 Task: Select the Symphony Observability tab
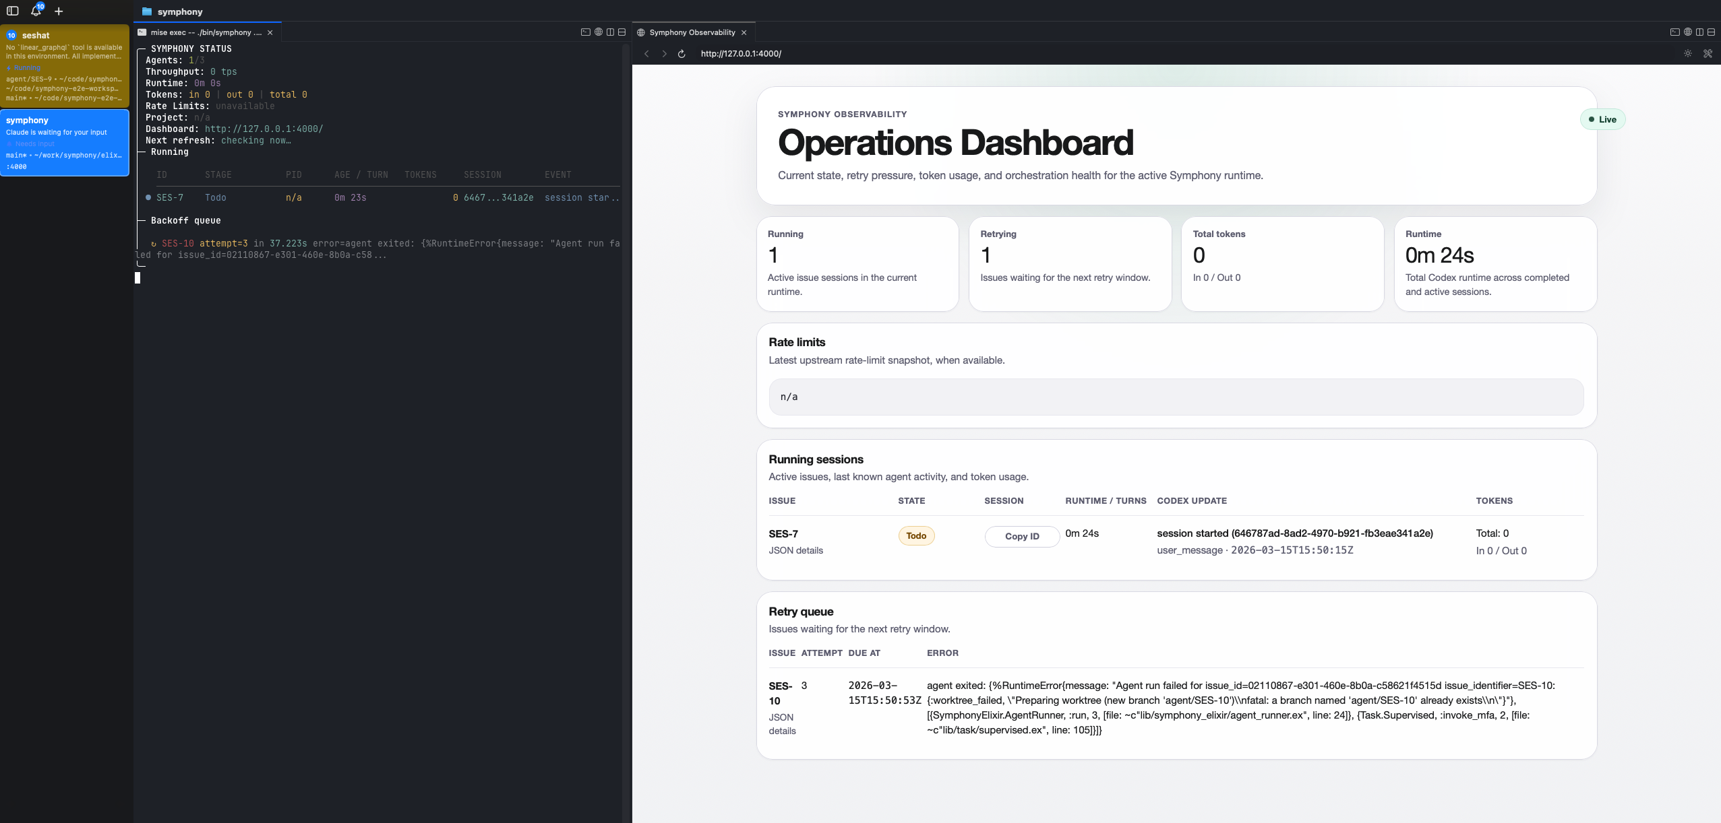(692, 32)
